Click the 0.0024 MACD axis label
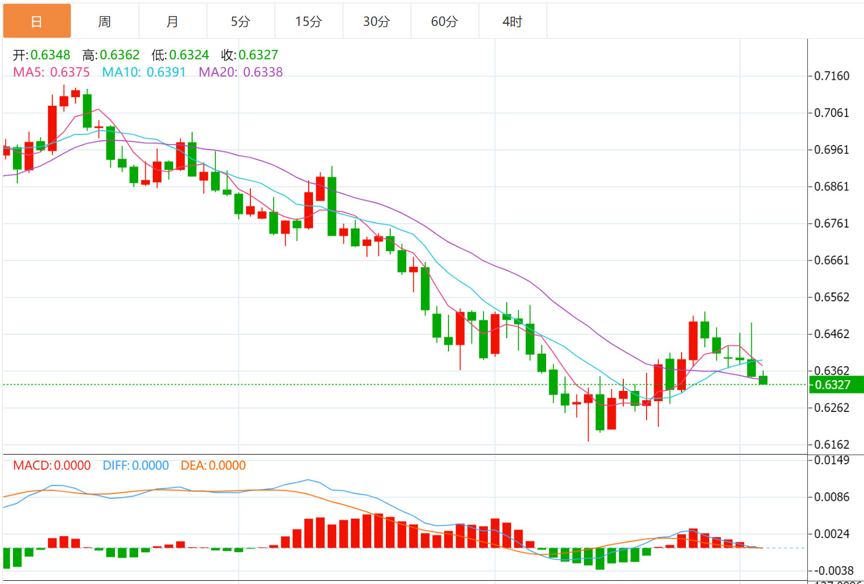 click(x=832, y=534)
